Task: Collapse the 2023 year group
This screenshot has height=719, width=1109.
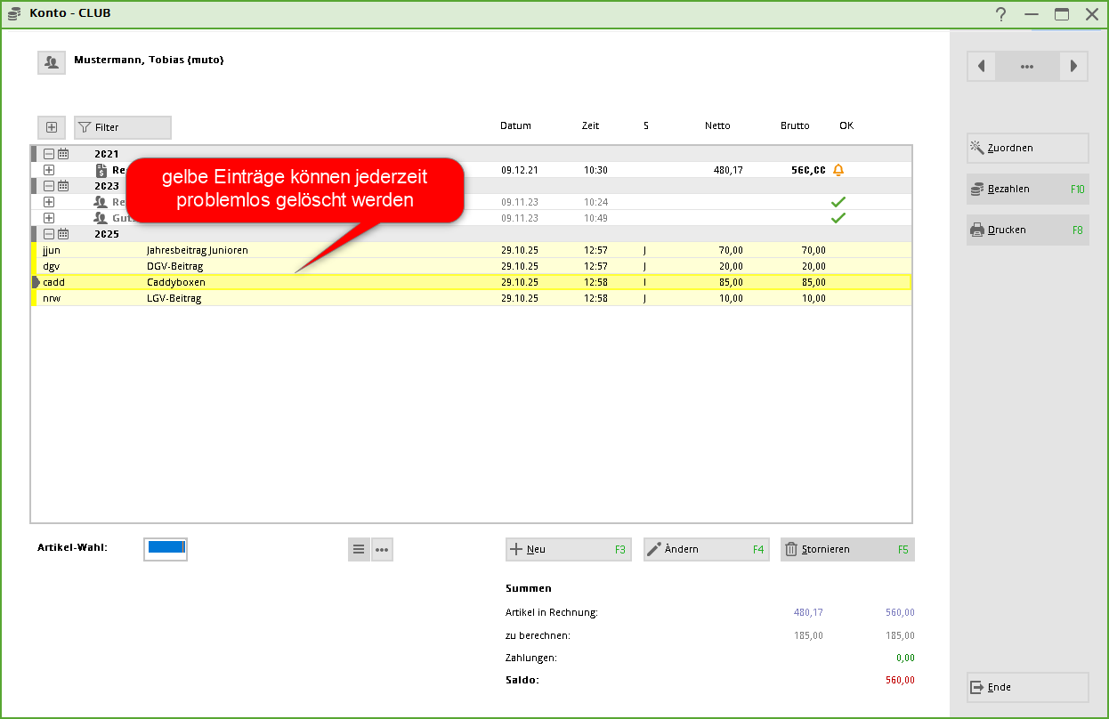Action: pos(49,186)
